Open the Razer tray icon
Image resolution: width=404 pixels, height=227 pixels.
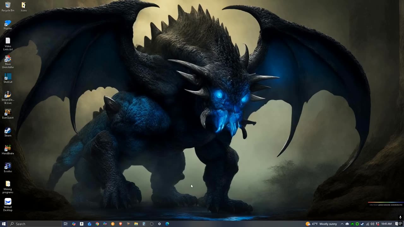point(357,224)
